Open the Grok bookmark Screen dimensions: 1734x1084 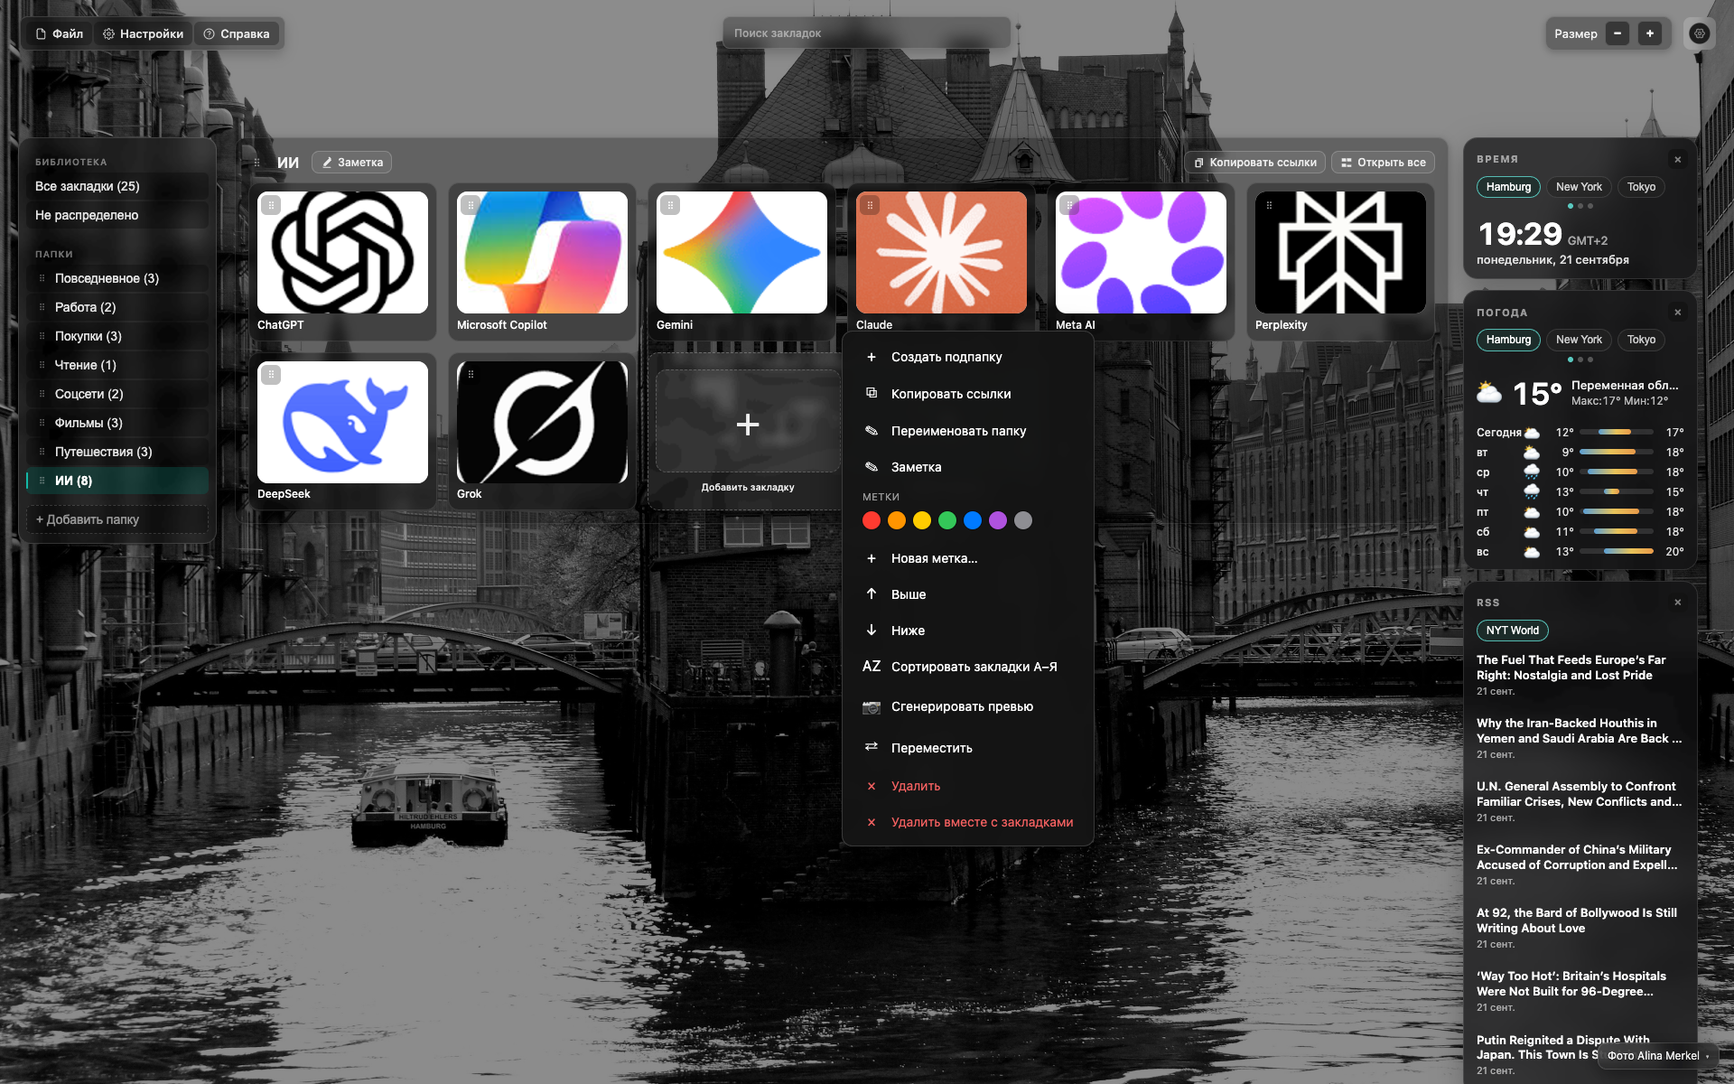pos(542,422)
